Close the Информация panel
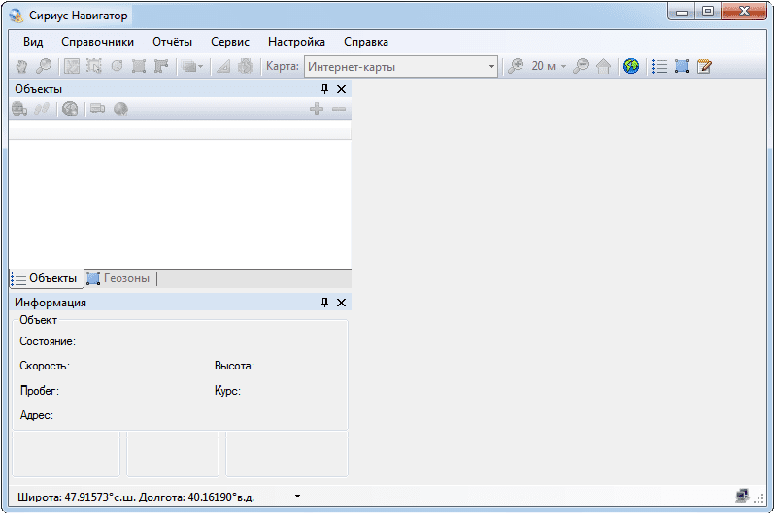Screen dimensions: 775x513 [x=341, y=303]
